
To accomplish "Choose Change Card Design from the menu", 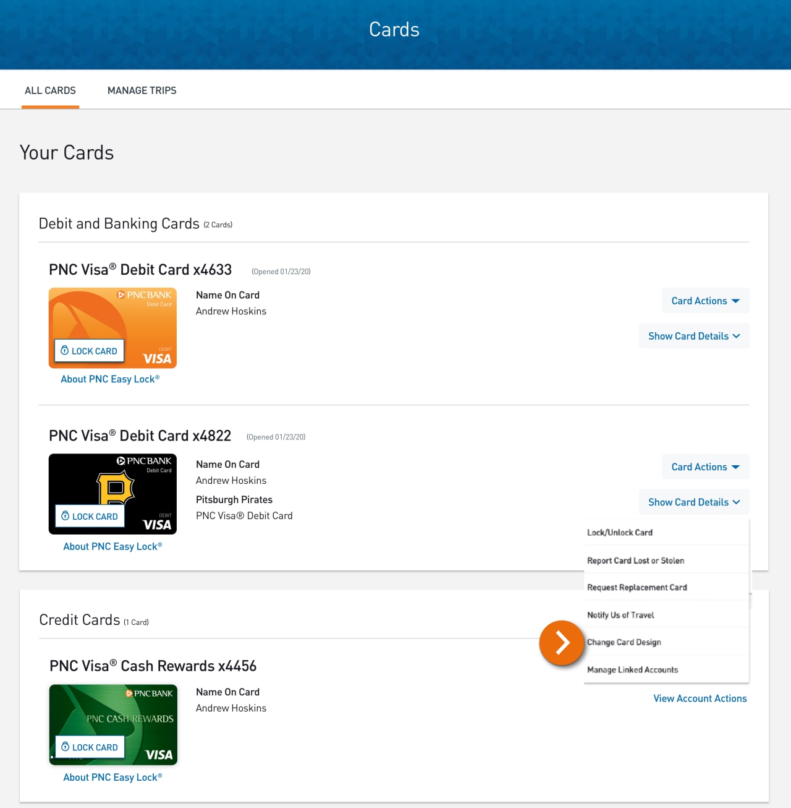I will pos(624,642).
